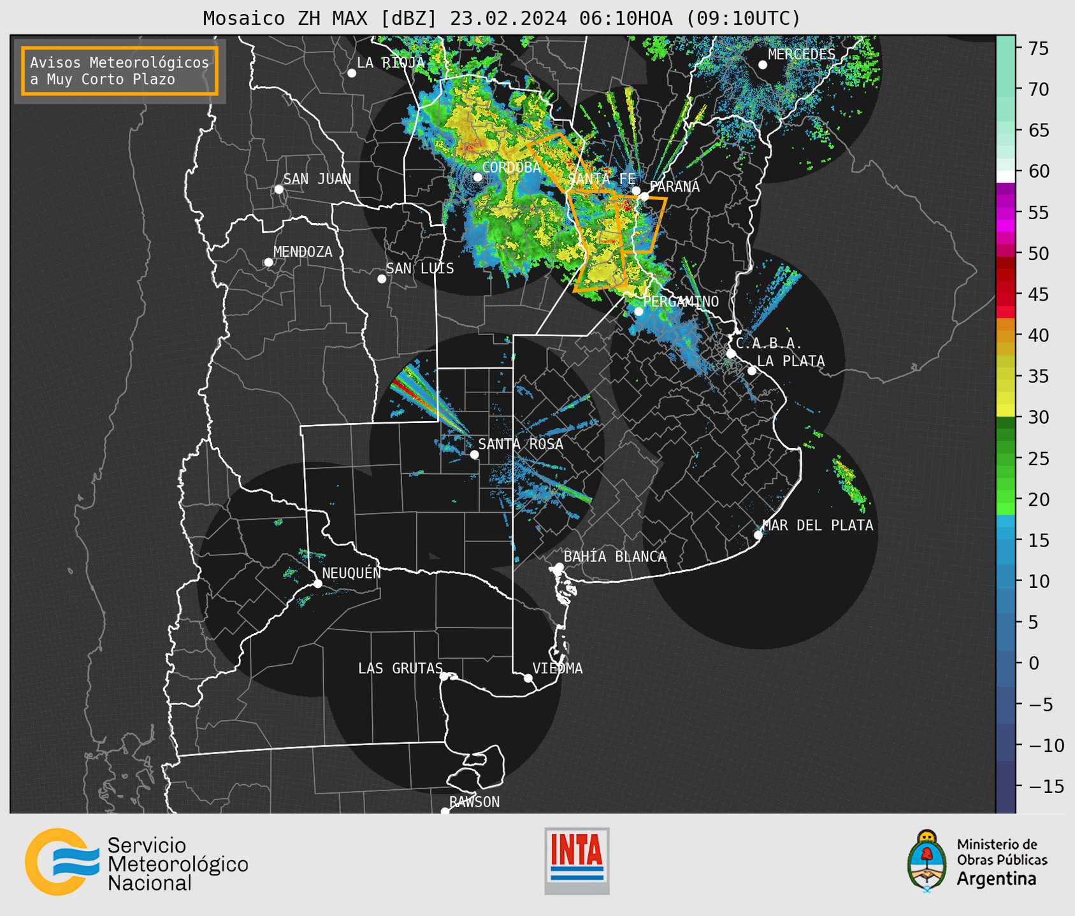Image resolution: width=1075 pixels, height=916 pixels.
Task: Click the Santa Rosa city marker dot
Action: [x=474, y=455]
